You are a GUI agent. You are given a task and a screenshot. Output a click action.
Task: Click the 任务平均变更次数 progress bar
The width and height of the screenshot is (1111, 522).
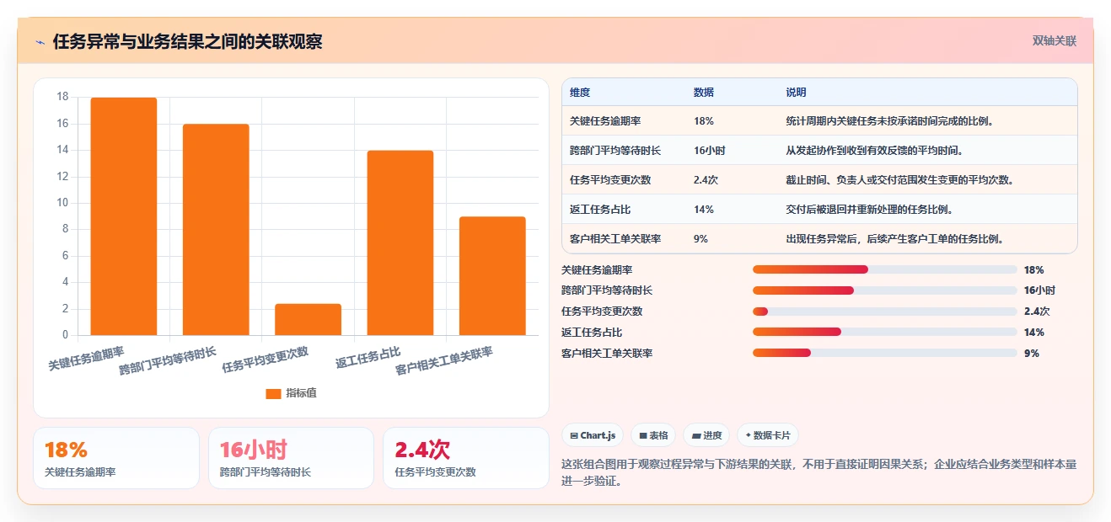[x=884, y=312]
